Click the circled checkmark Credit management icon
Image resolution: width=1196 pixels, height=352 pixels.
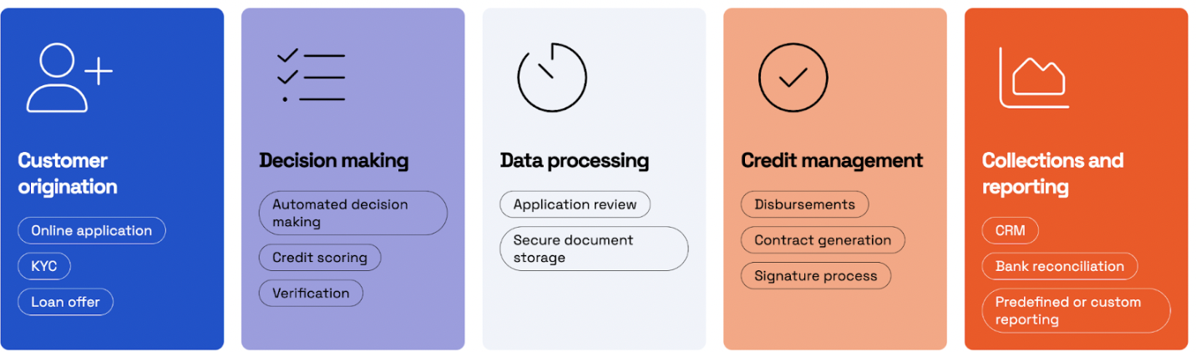[x=793, y=78]
